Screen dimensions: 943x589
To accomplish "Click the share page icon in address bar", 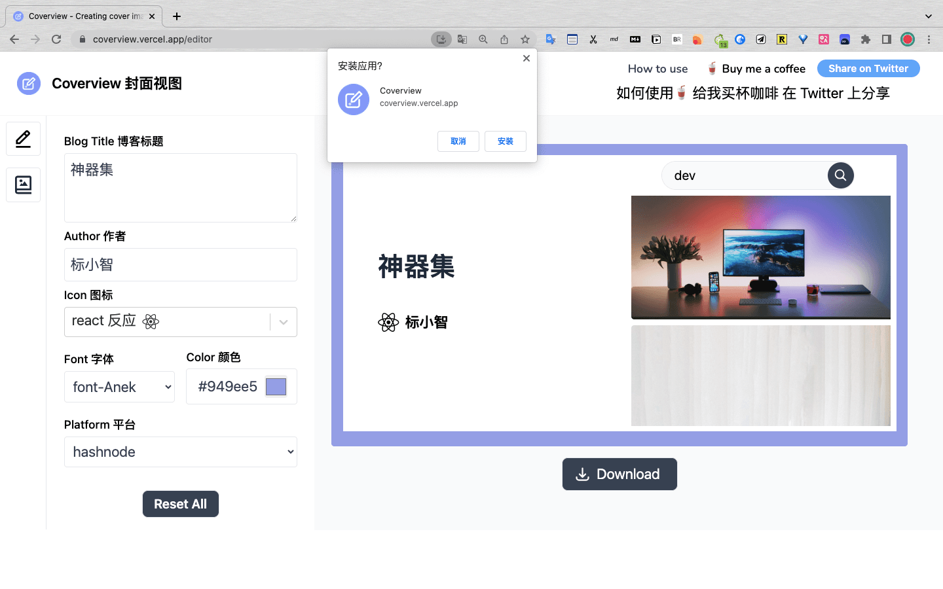I will pos(504,39).
